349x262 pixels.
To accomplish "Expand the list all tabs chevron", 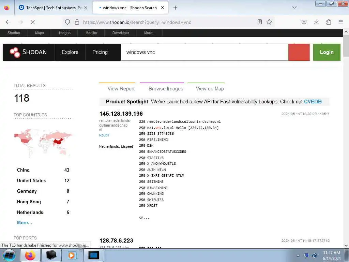I will tap(294, 8).
